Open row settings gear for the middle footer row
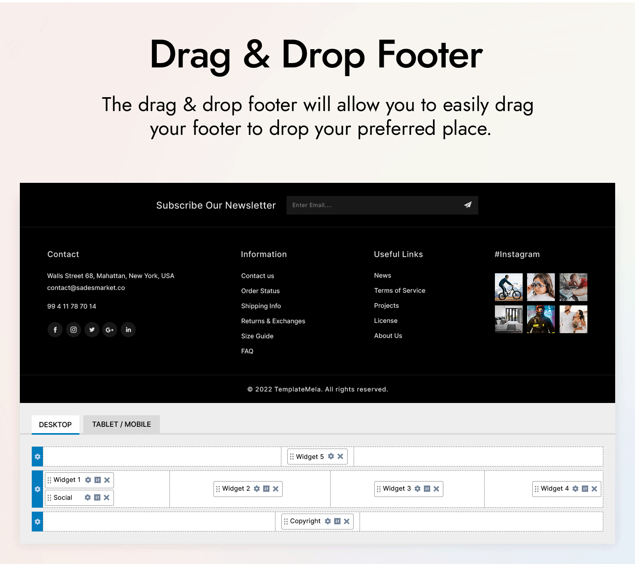This screenshot has height=564, width=635. point(37,489)
